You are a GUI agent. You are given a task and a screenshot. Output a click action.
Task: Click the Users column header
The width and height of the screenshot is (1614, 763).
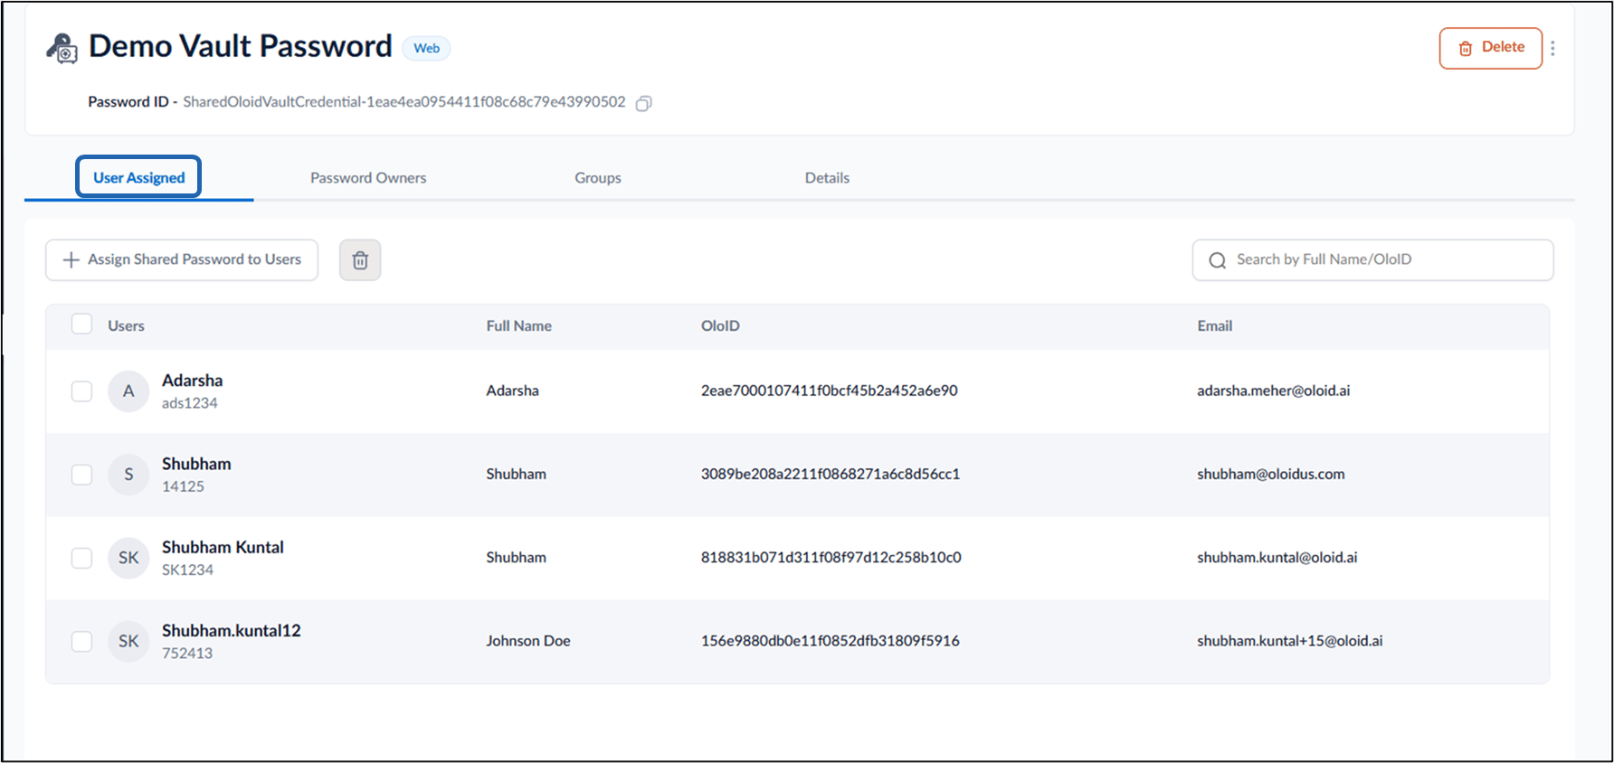click(126, 325)
